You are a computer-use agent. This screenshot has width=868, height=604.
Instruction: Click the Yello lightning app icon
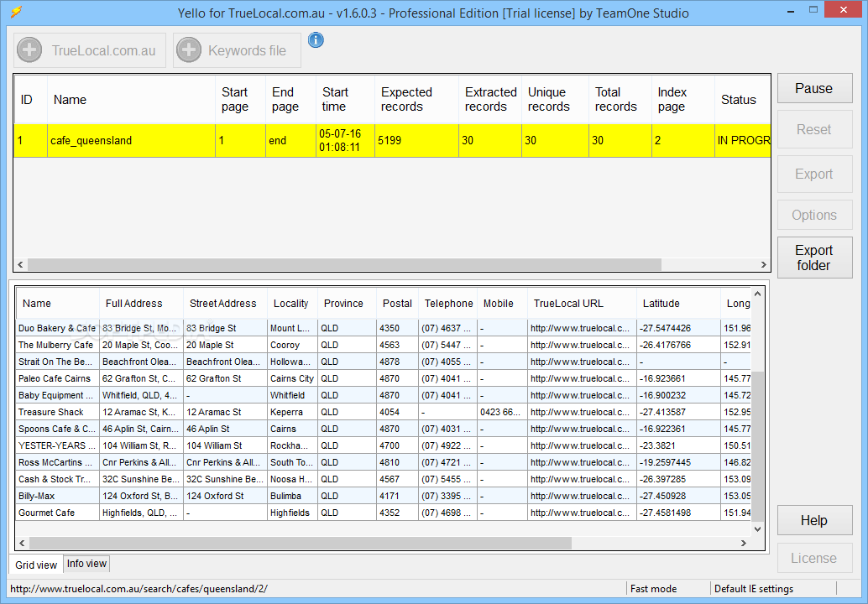pos(17,12)
